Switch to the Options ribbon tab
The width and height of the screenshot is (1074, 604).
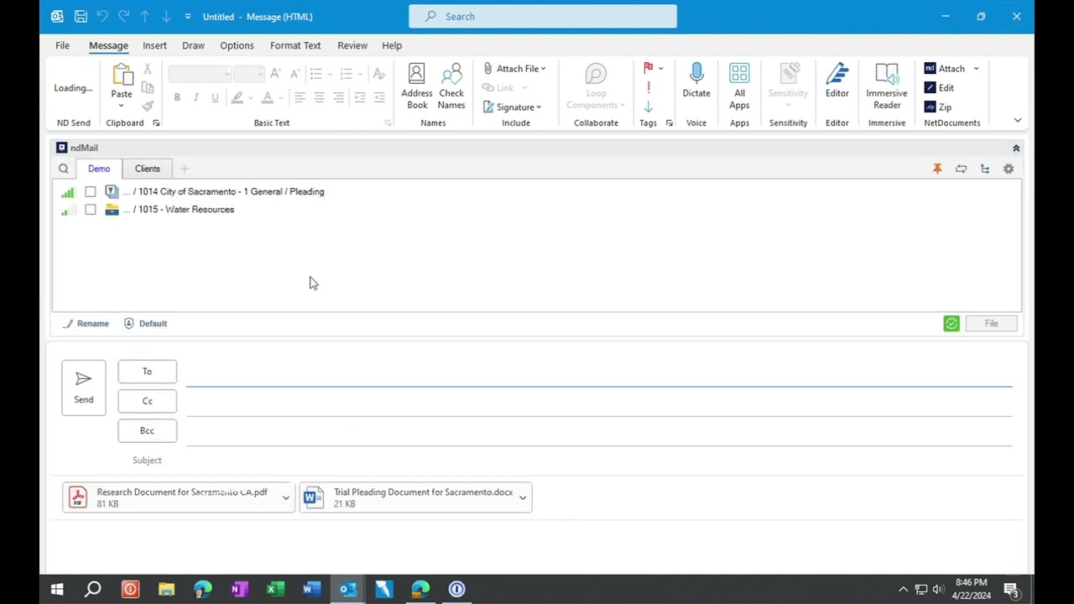237,45
